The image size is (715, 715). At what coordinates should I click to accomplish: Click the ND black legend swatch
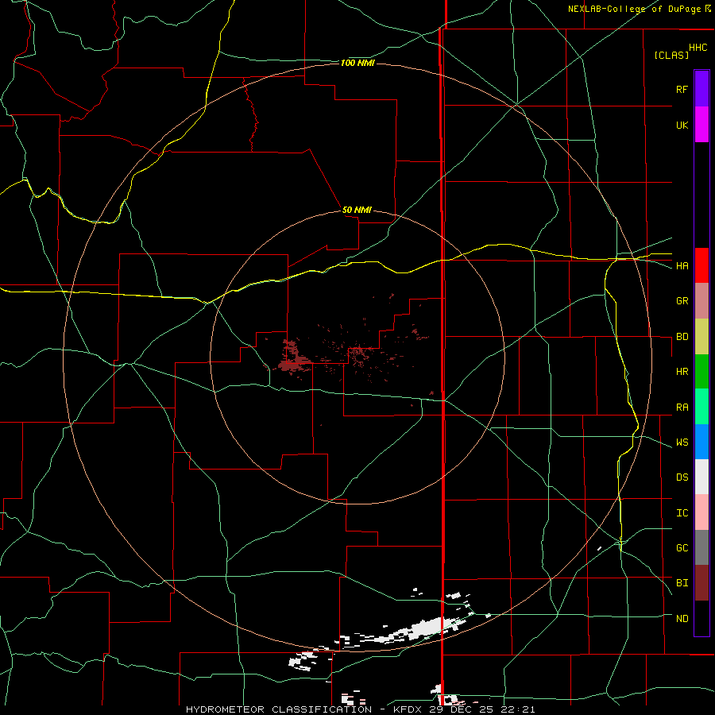[x=701, y=618]
